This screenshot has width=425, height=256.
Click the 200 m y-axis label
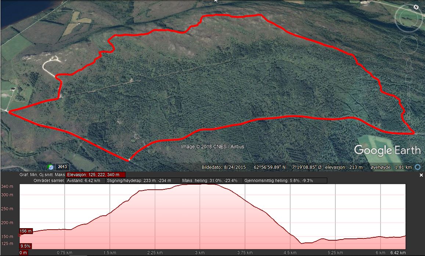pyautogui.click(x=7, y=223)
